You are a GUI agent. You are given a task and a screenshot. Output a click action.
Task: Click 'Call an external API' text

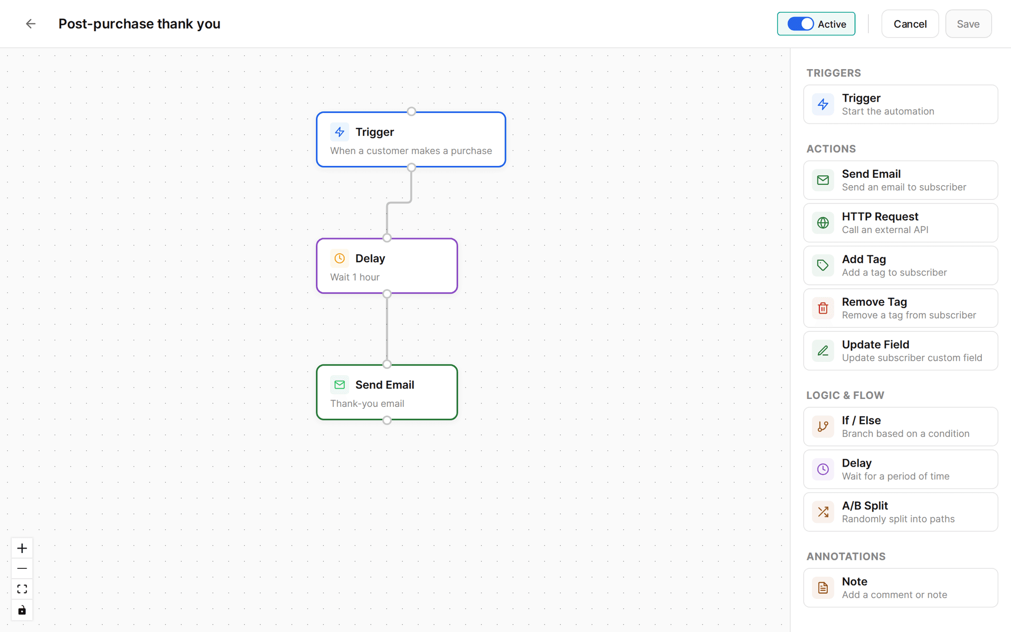[x=885, y=230]
